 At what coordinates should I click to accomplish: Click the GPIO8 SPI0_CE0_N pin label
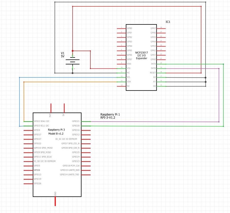coord(71,148)
